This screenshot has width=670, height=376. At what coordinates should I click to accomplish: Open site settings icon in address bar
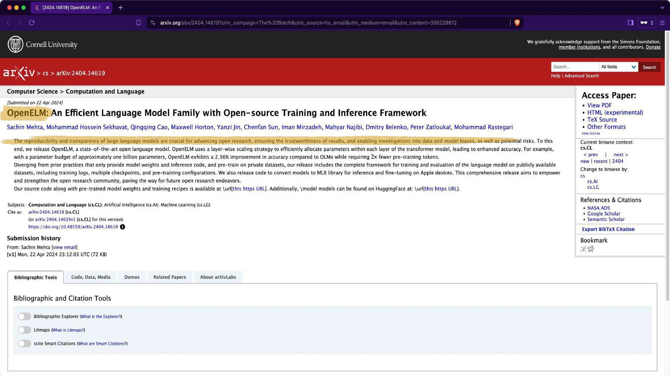point(153,23)
